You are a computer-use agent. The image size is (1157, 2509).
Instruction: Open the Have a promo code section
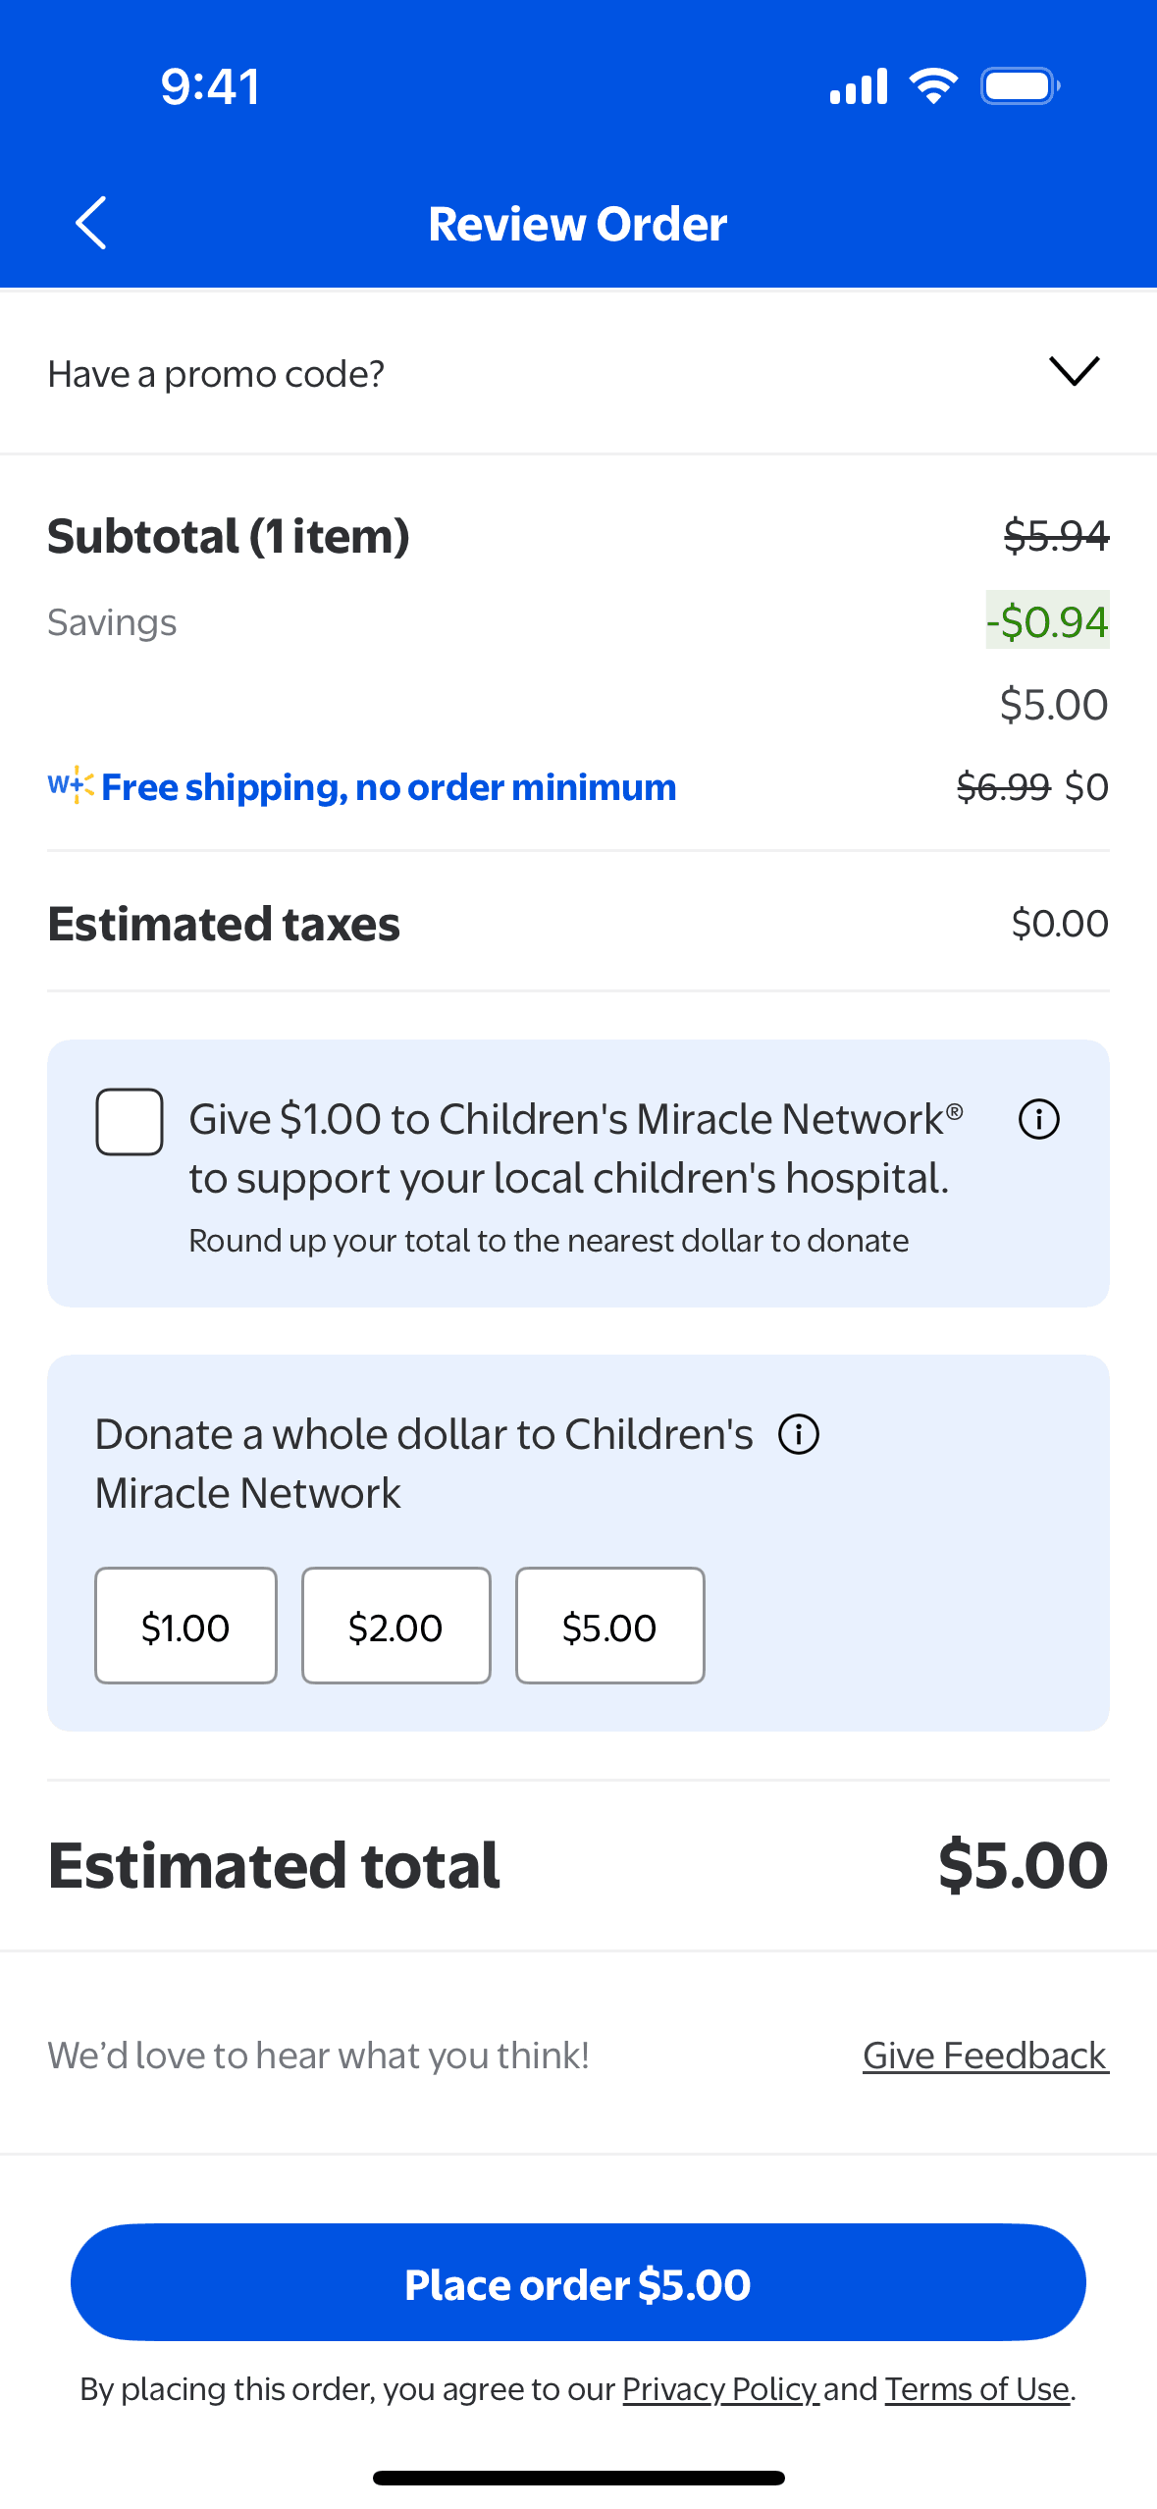tap(216, 374)
